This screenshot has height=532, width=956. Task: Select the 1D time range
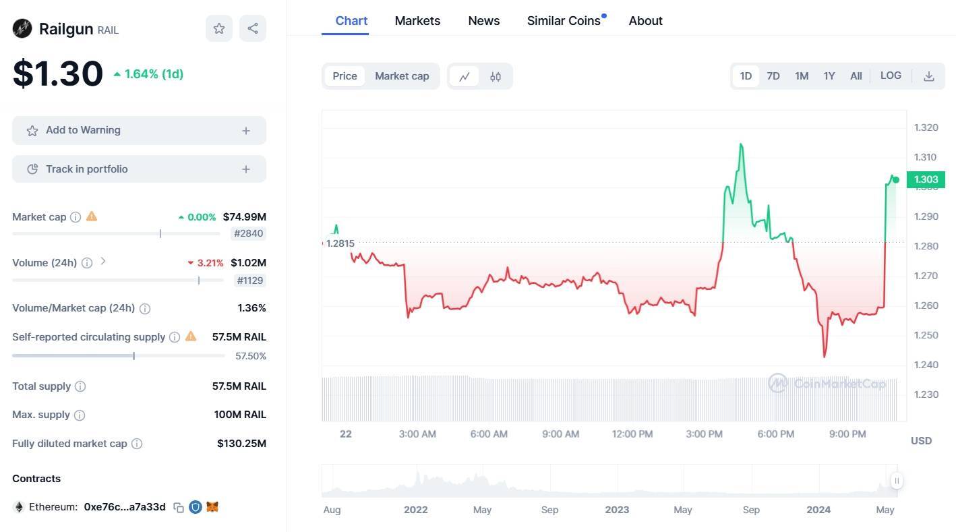click(746, 76)
